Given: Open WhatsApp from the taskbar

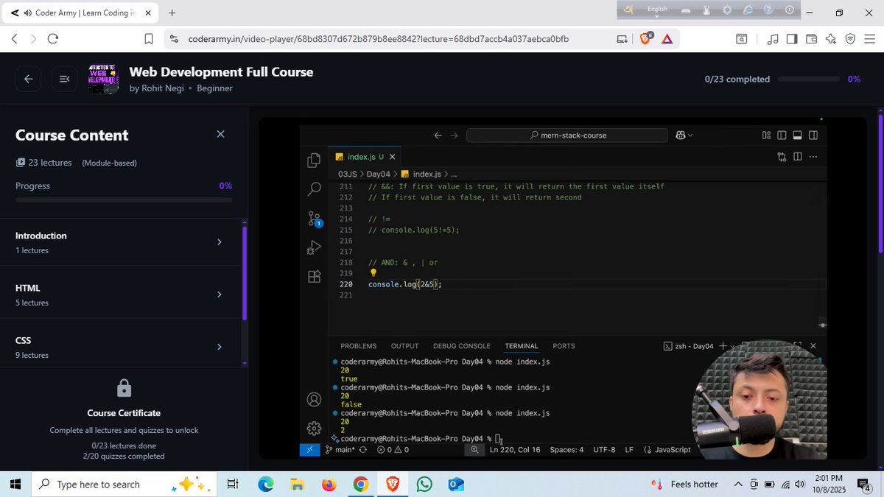Looking at the screenshot, I should pos(424,484).
